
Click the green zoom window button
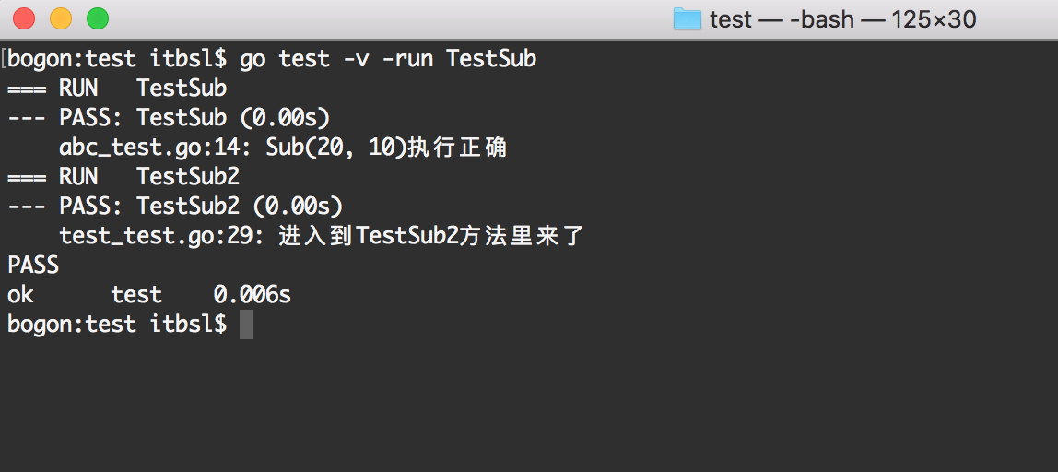click(98, 18)
